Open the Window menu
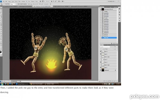This screenshot has width=160, height=100. pos(33,1)
